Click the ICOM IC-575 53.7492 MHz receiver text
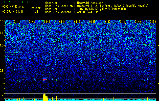Viewport: 159px width, 101px height. coord(101,9)
